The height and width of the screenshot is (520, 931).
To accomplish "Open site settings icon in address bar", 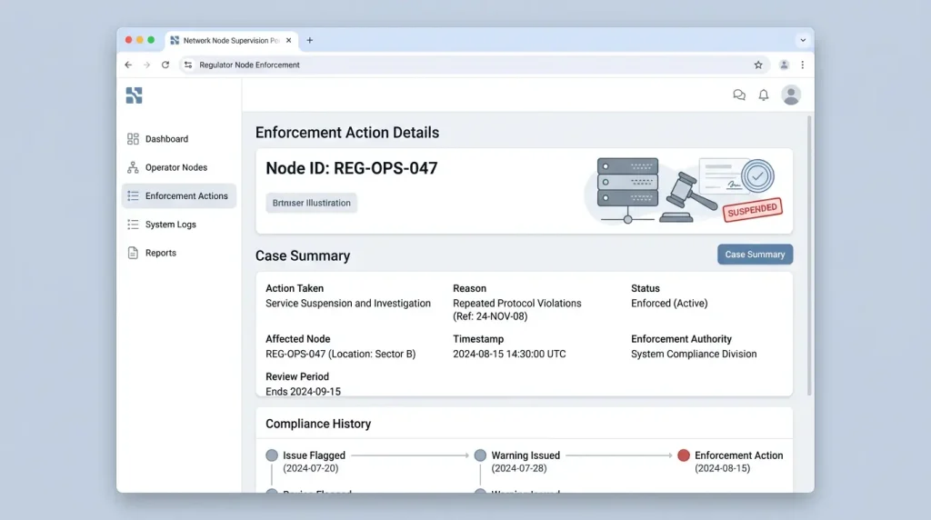I will (x=188, y=65).
